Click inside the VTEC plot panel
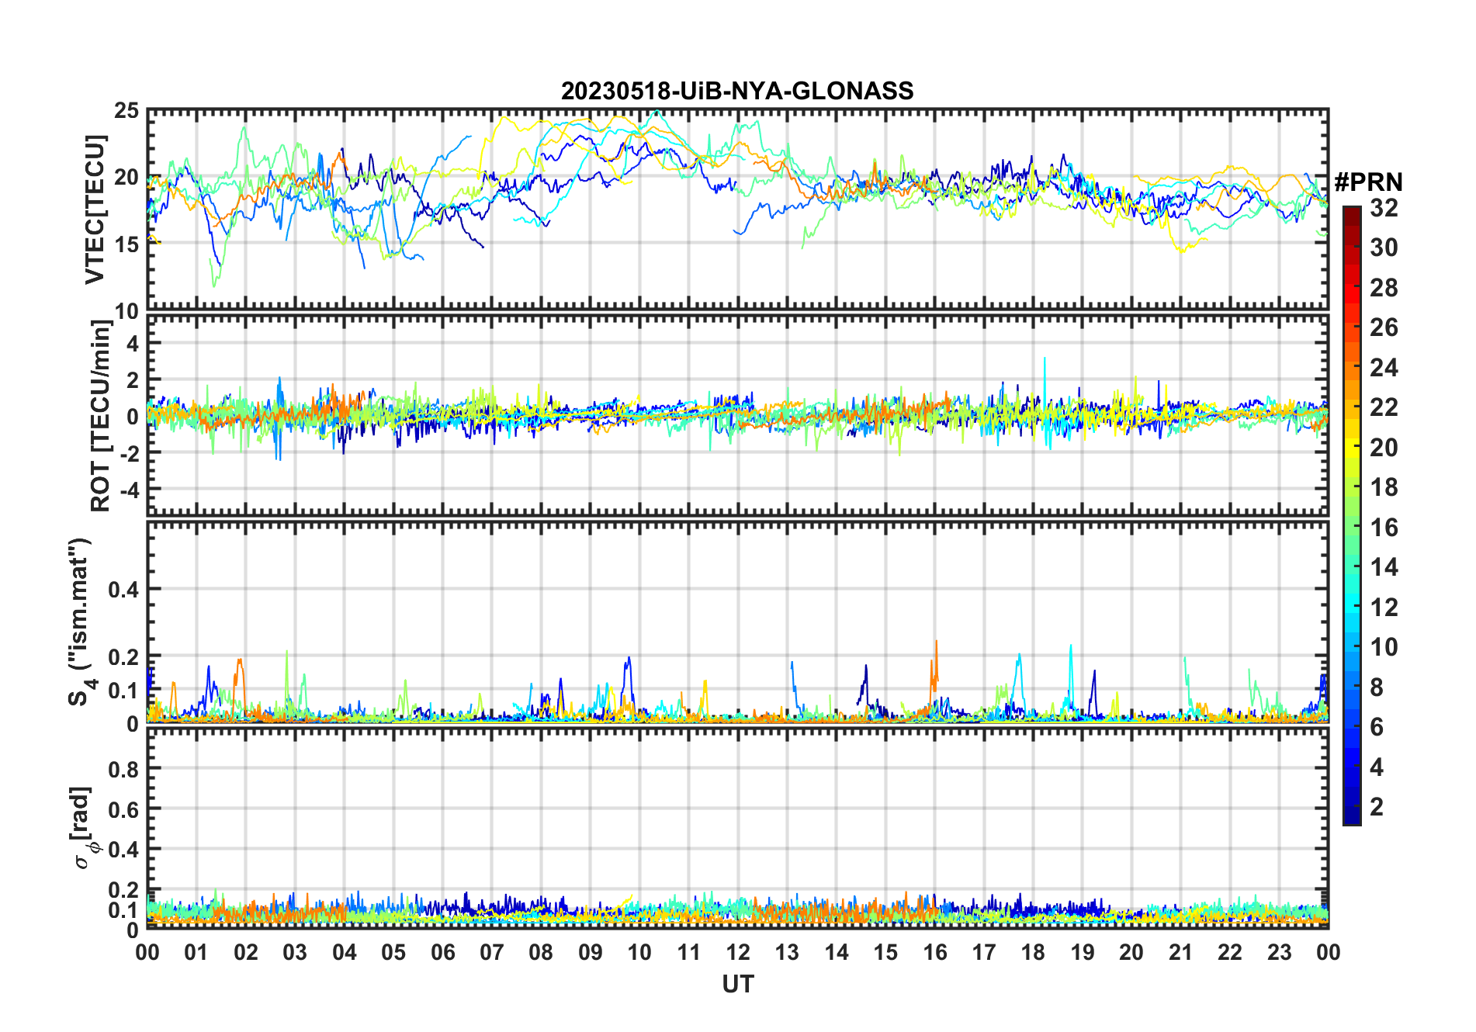Screen dimensions: 1476x1032 (x=738, y=210)
